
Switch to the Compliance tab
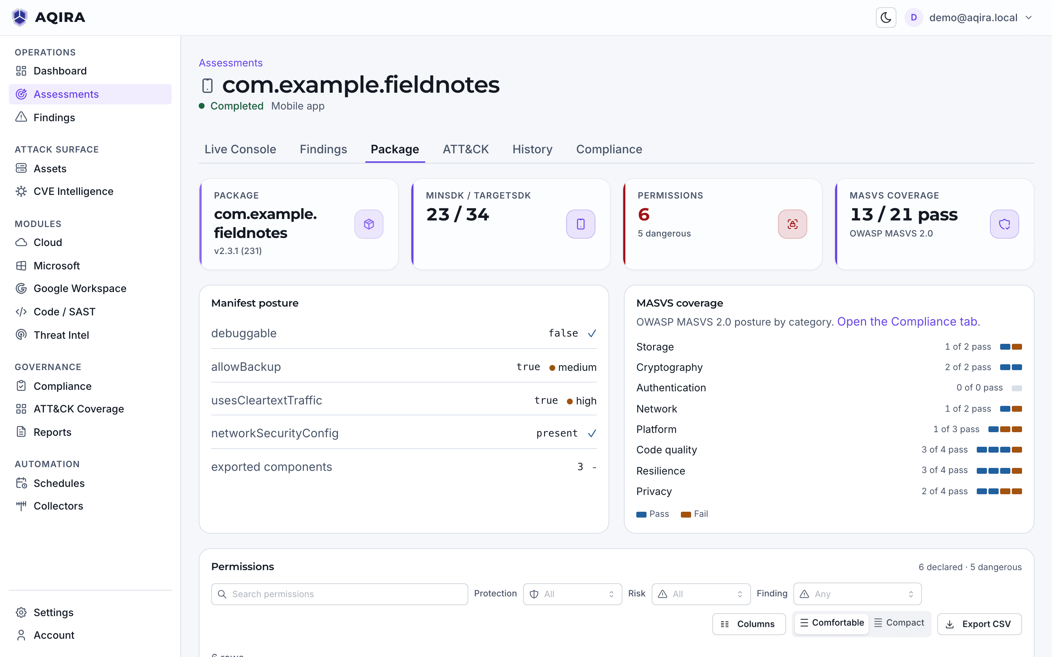609,149
